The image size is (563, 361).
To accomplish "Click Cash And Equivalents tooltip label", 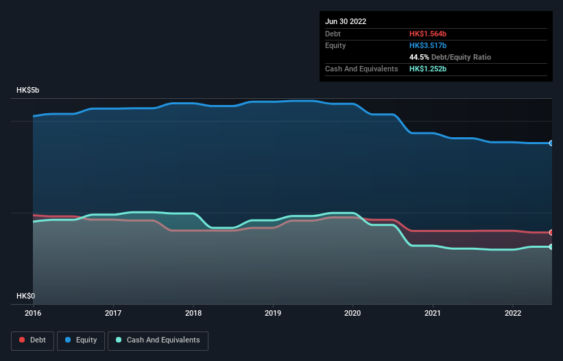I will [361, 69].
